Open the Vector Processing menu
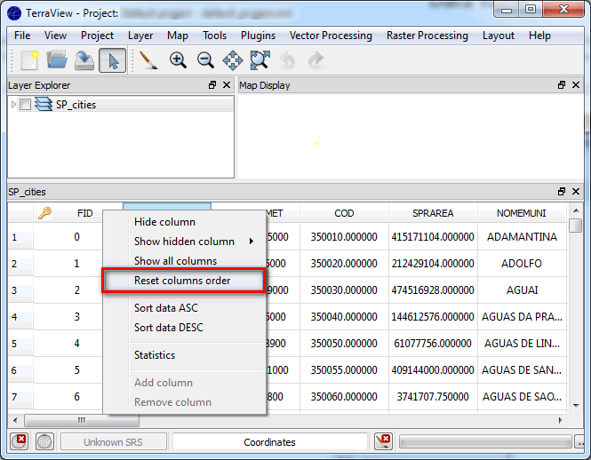Screen dimensions: 591x460 [x=331, y=36]
